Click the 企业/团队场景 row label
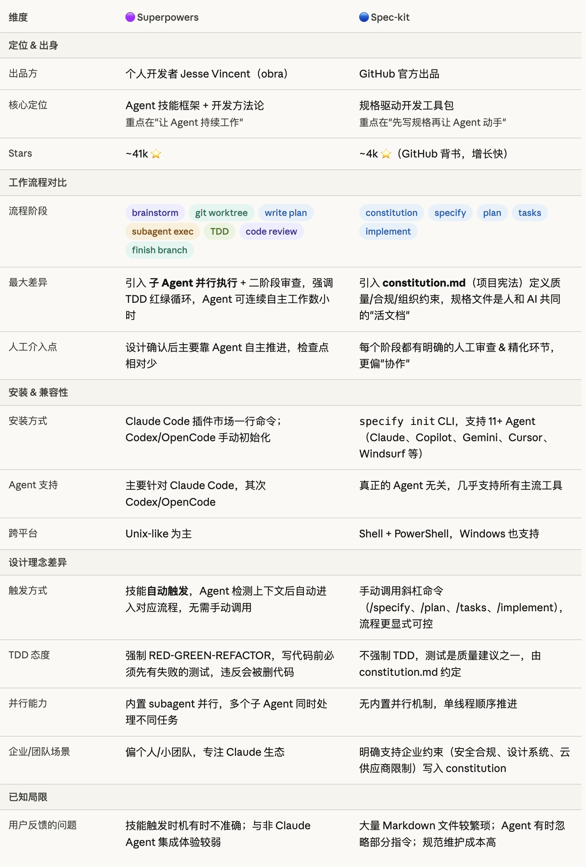Screen dimensions: 586x867 coord(39,752)
